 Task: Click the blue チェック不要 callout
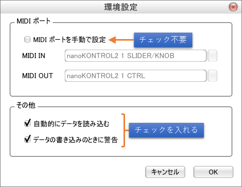click(163, 40)
